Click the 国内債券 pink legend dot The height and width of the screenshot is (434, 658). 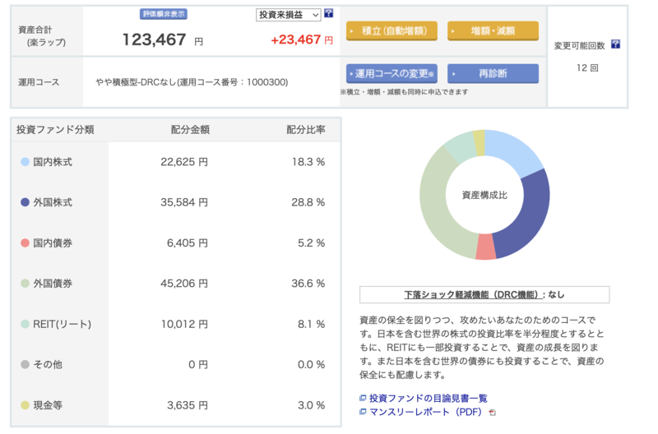coord(25,242)
